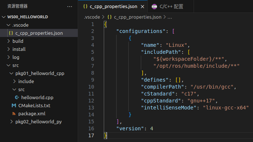Click the "compilerPath" key
The width and height of the screenshot is (253, 142).
pyautogui.click(x=162, y=87)
